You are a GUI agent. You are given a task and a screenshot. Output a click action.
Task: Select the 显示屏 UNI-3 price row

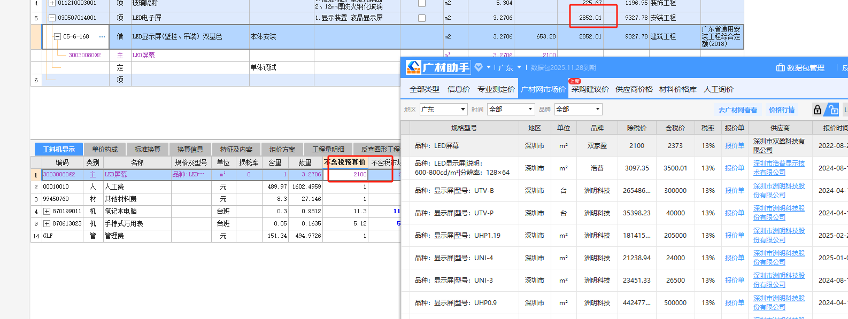pyautogui.click(x=625, y=280)
